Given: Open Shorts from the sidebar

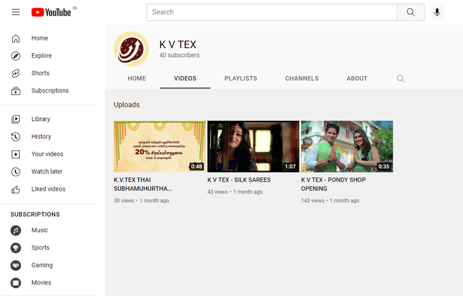Looking at the screenshot, I should [40, 73].
